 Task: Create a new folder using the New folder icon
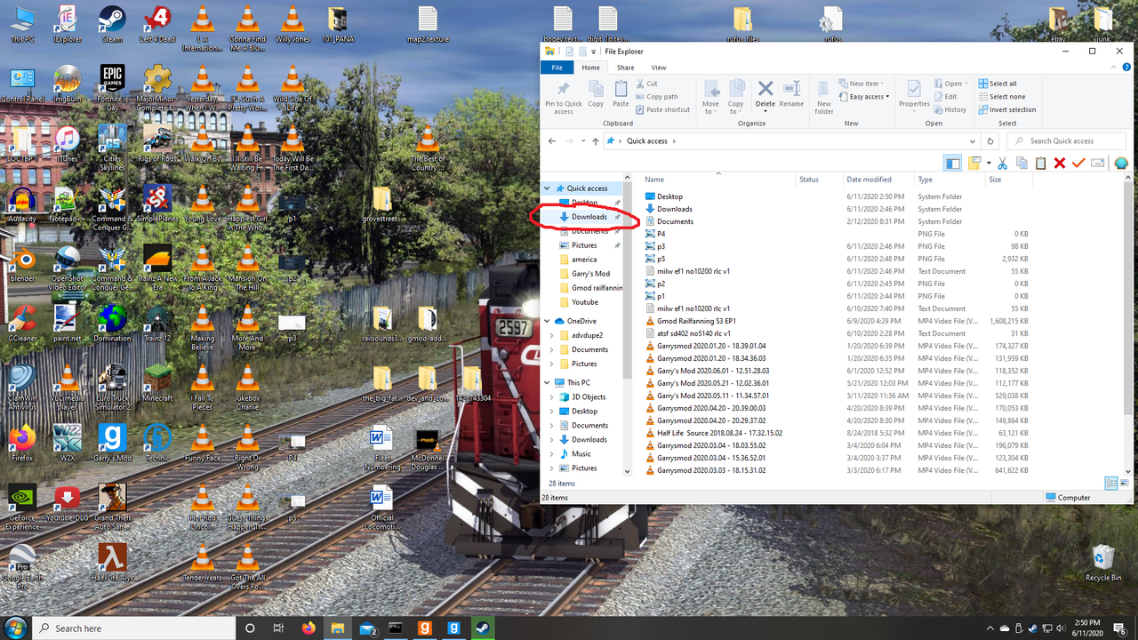click(x=823, y=98)
